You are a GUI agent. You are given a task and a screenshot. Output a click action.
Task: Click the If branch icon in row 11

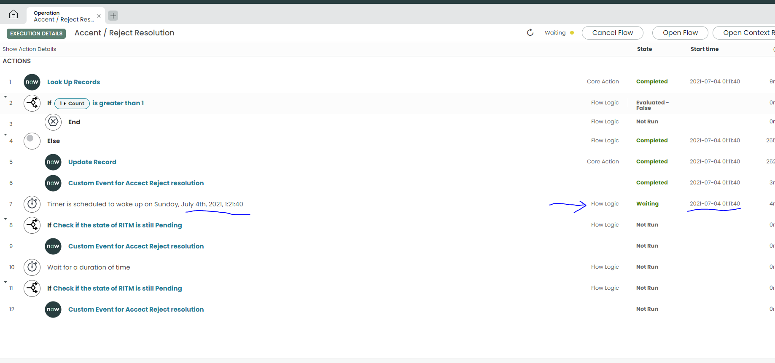point(32,288)
